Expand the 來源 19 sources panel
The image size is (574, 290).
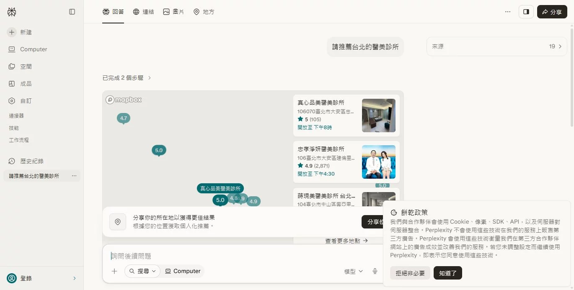(x=497, y=46)
